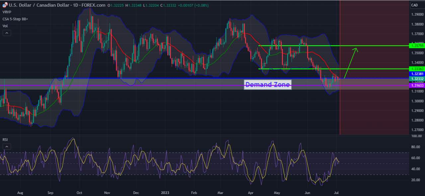Screen dimensions: 425x196
Task: Collapse the RSI pane legend arrow
Action: tap(6, 147)
